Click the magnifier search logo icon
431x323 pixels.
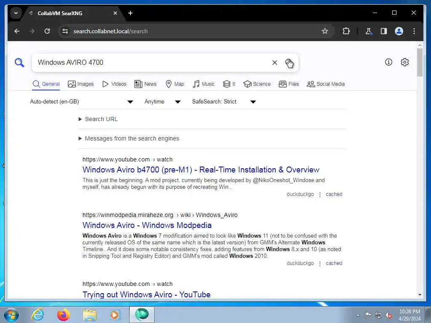coord(19,63)
